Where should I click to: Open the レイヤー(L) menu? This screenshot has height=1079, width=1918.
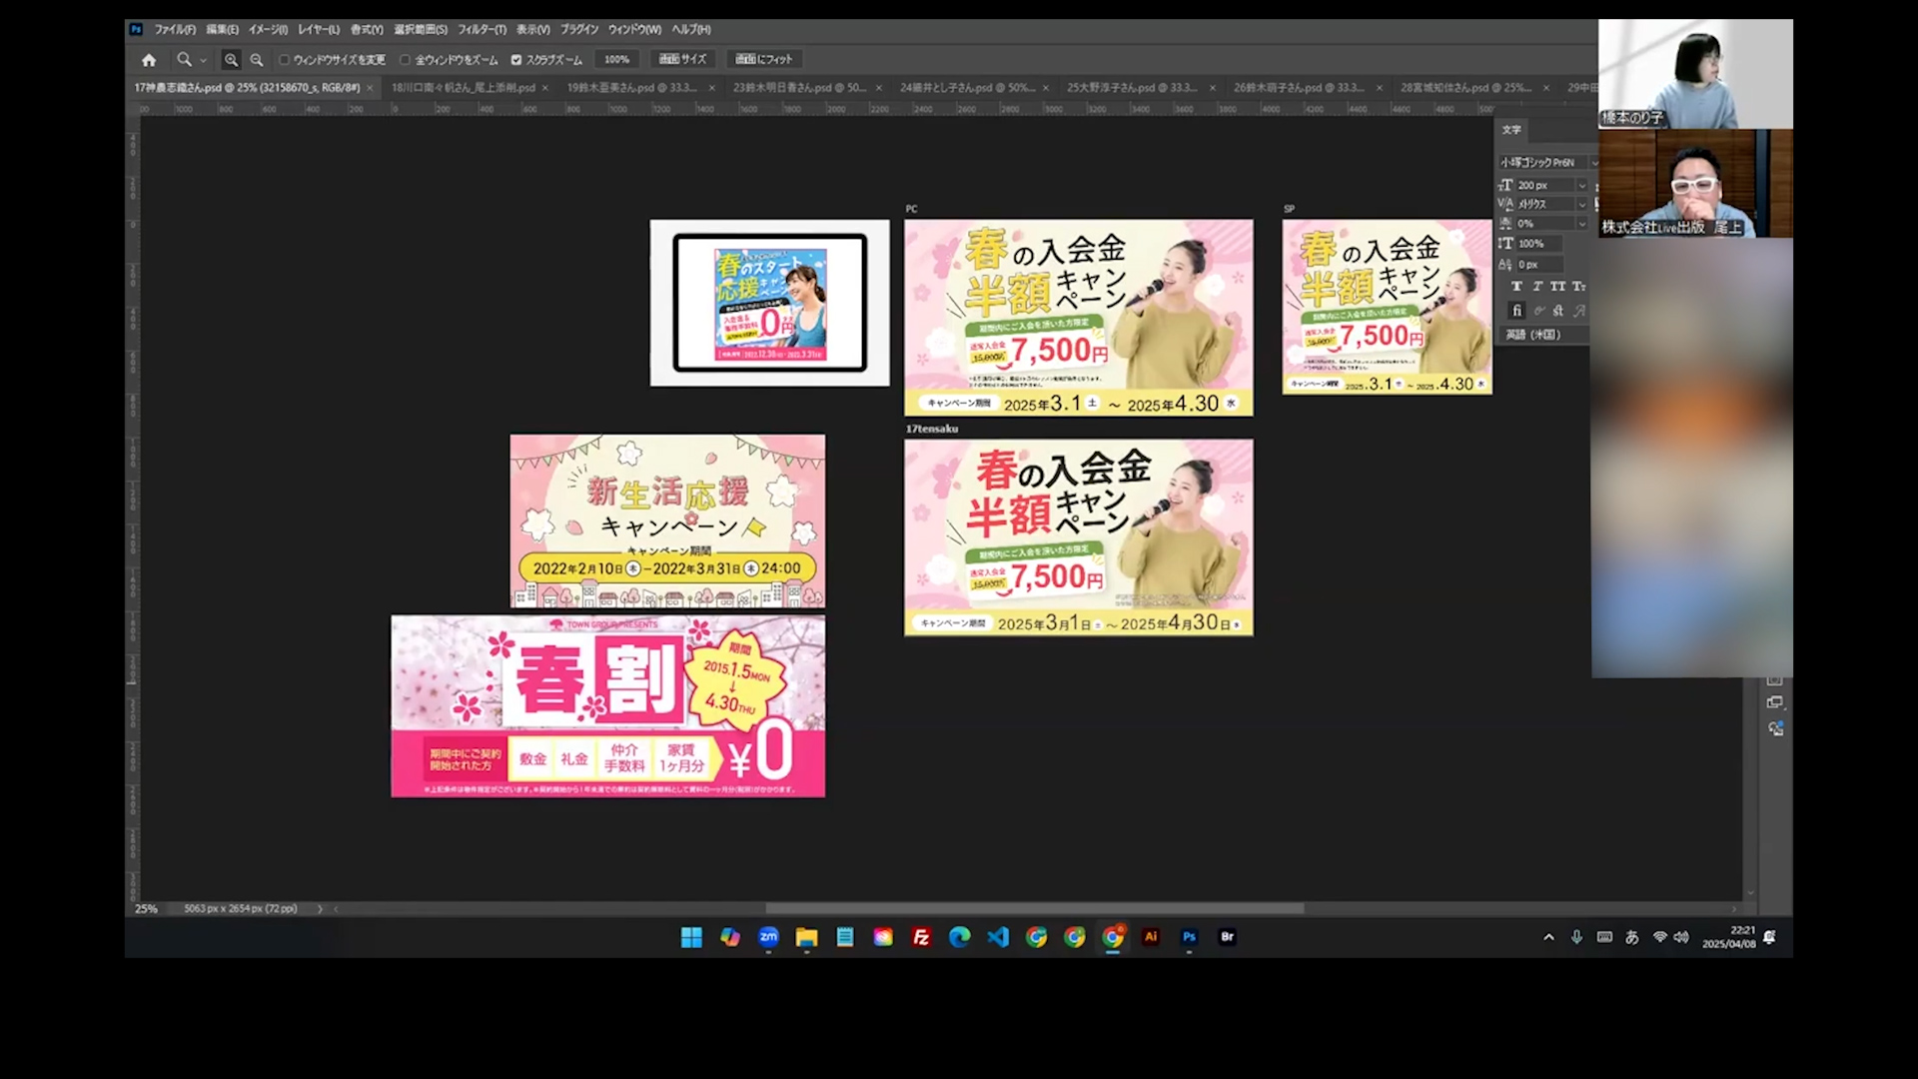tap(319, 30)
